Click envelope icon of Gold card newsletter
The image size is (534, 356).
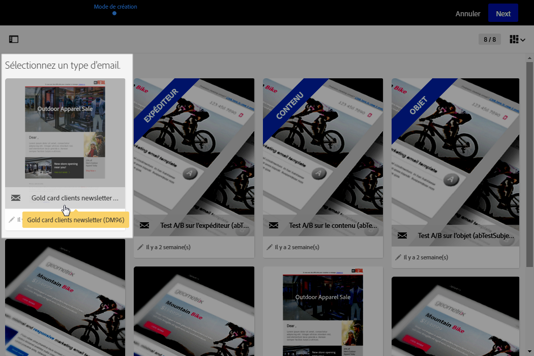point(16,198)
